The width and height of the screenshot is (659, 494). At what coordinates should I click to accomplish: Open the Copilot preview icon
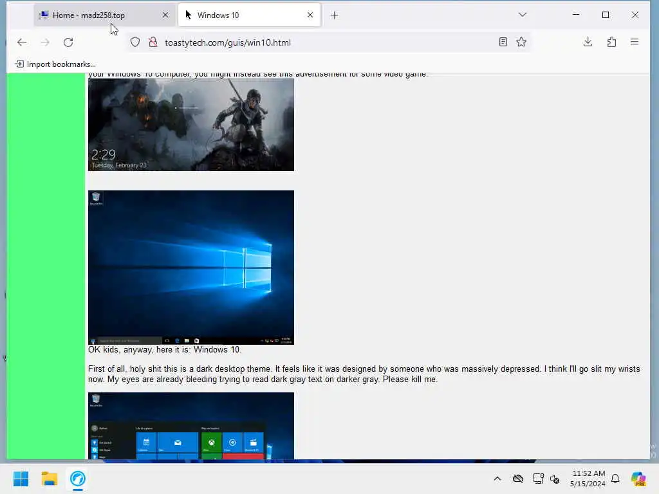(638, 479)
